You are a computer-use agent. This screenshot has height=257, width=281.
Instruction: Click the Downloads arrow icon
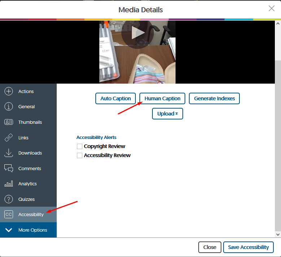[x=9, y=153]
